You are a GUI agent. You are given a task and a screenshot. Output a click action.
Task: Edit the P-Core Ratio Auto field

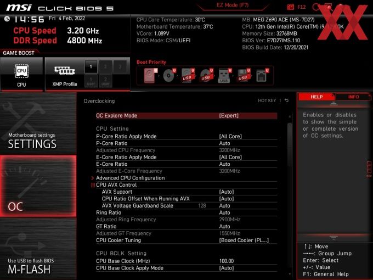click(224, 143)
